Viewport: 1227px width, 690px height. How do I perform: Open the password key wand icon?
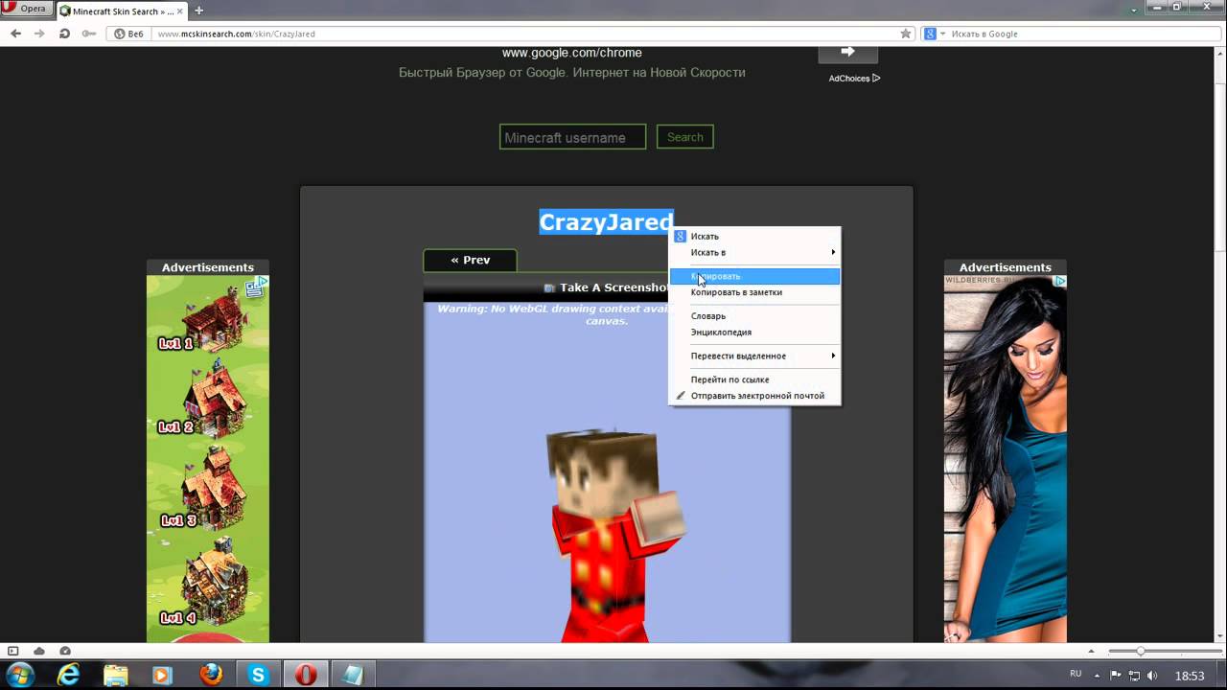[88, 34]
